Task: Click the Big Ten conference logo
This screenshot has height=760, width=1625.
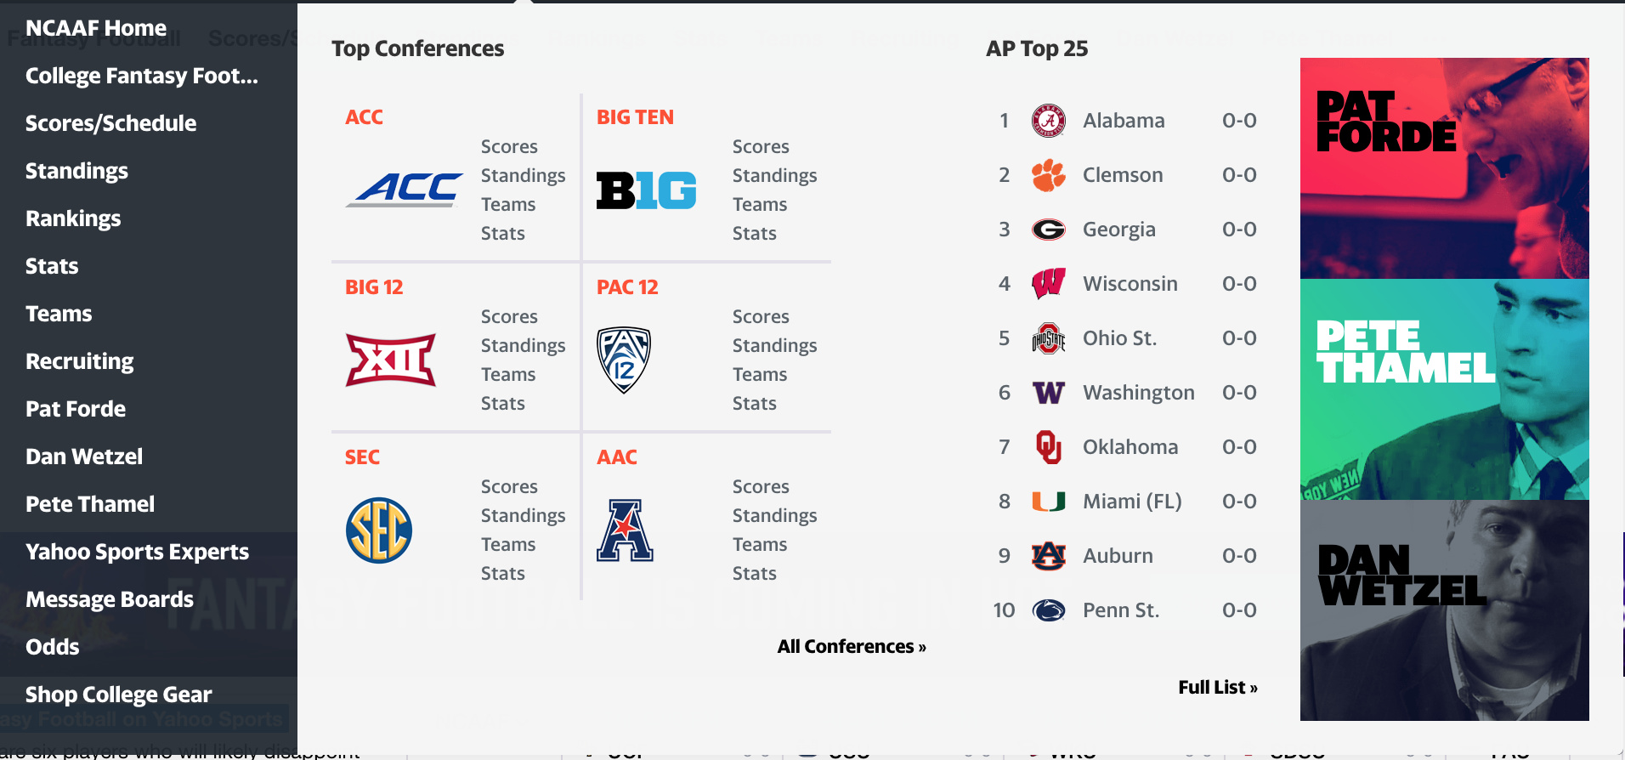Action: click(x=646, y=190)
